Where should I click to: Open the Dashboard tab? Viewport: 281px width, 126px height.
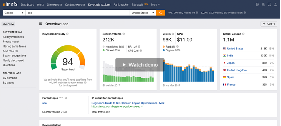pyautogui.click(x=27, y=5)
